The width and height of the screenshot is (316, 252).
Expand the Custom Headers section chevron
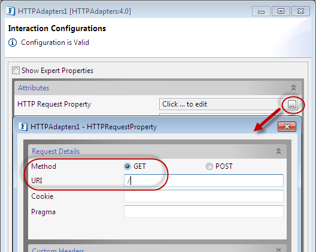tap(278, 250)
